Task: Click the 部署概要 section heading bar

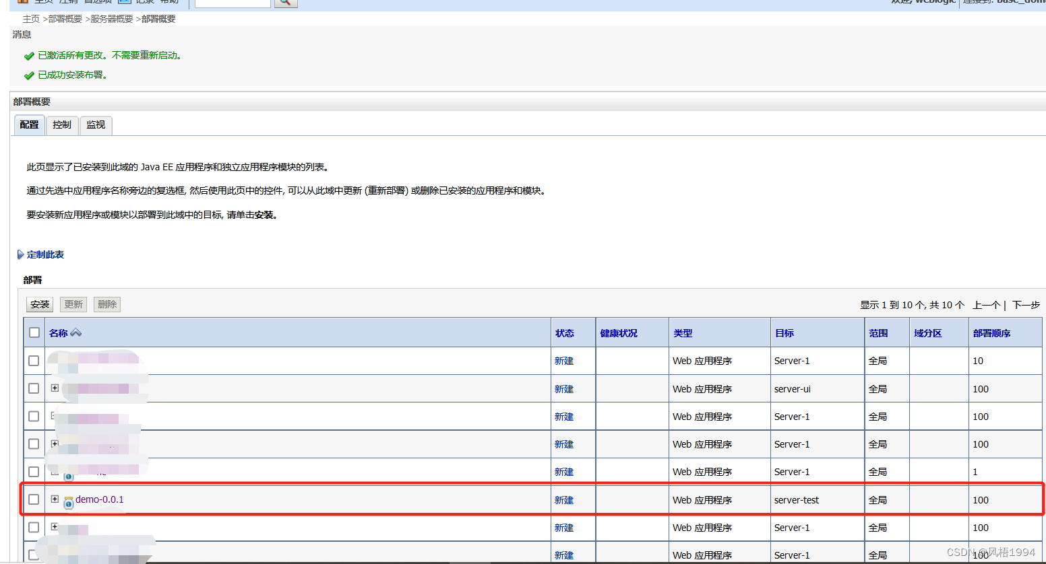Action: coord(528,102)
